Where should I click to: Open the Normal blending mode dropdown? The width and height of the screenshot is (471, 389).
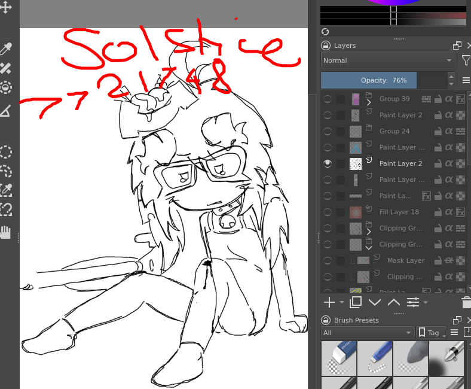point(388,60)
